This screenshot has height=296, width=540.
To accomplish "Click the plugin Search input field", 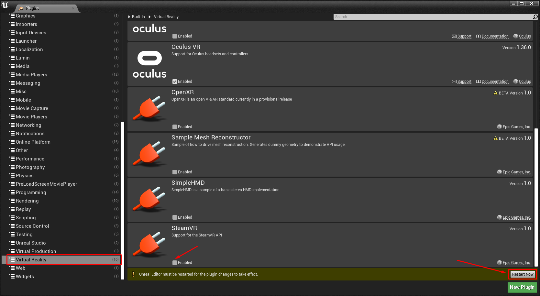I will click(x=433, y=17).
